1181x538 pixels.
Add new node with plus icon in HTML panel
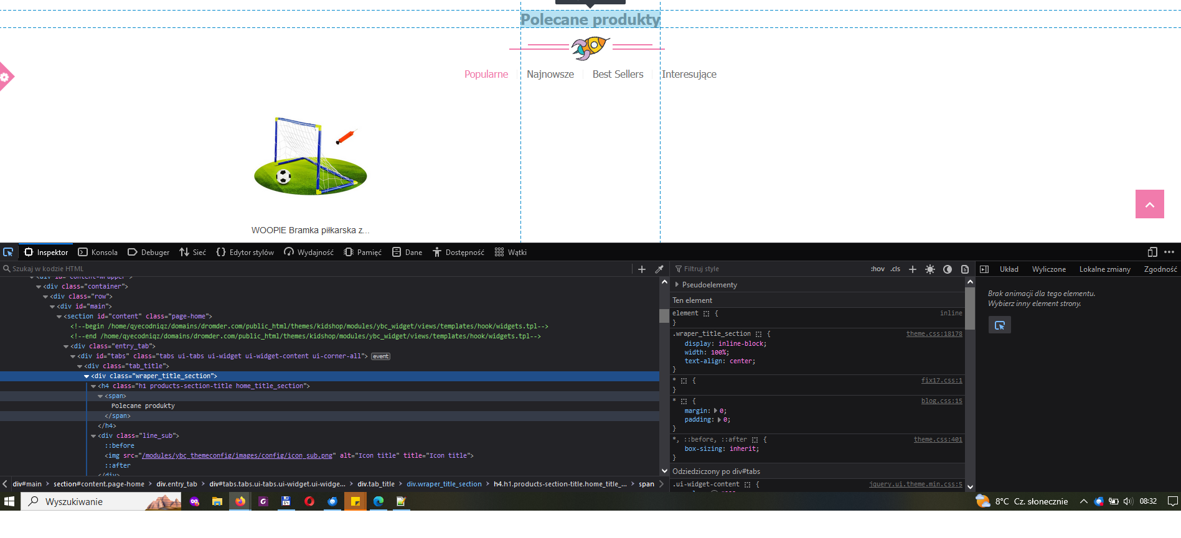pos(642,269)
